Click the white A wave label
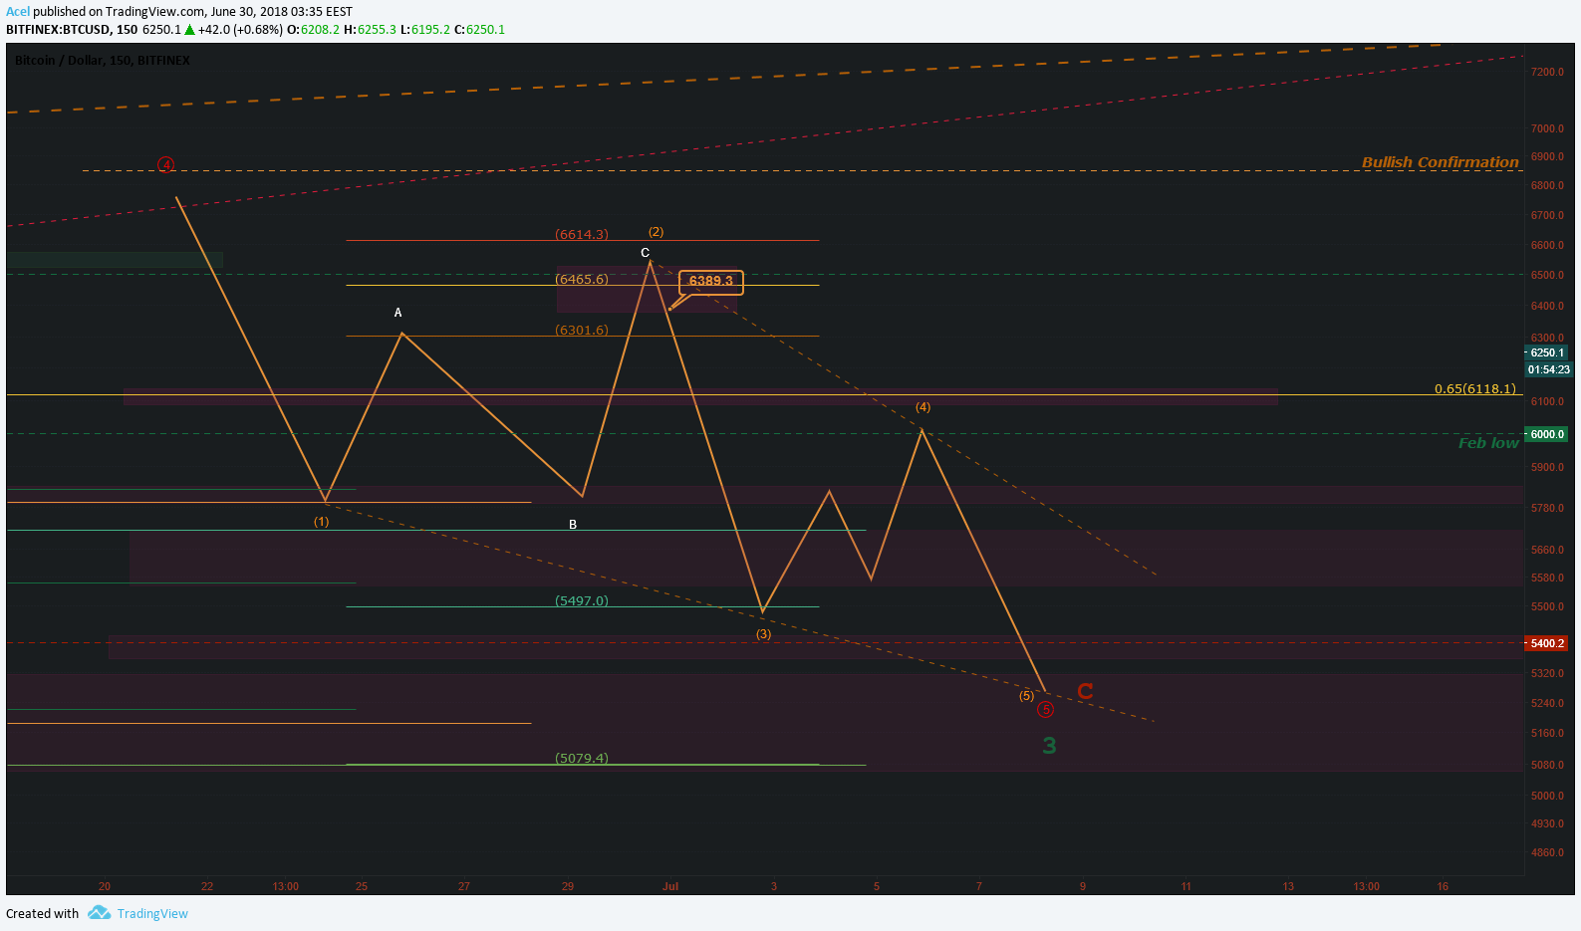Viewport: 1581px width, 931px height. pos(397,313)
